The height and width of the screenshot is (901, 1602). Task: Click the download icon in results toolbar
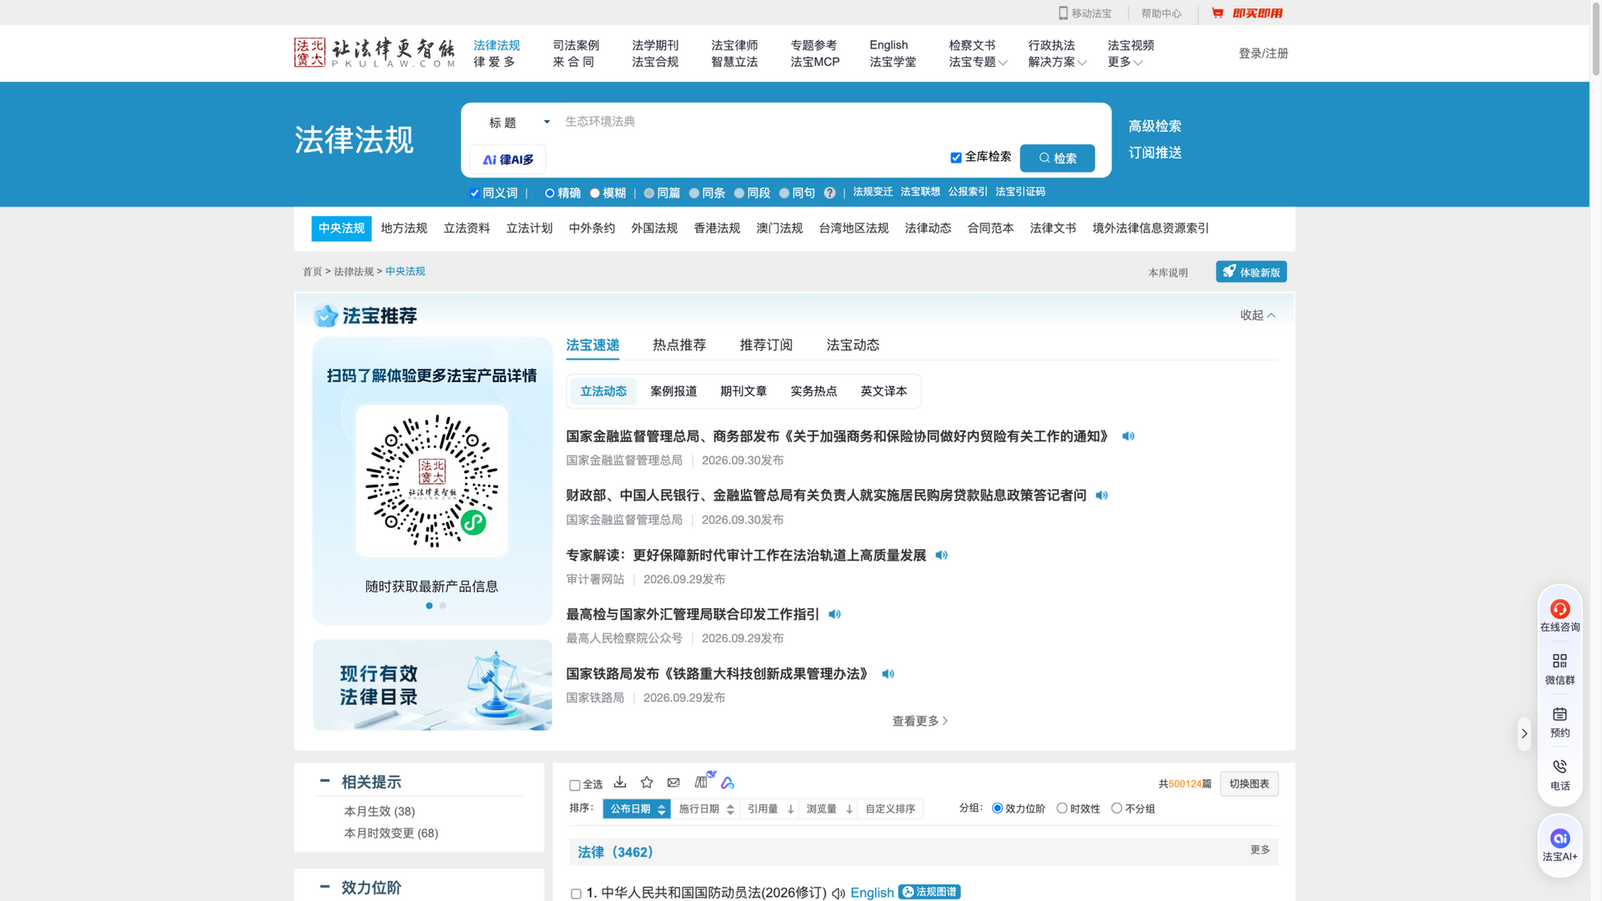coord(620,783)
